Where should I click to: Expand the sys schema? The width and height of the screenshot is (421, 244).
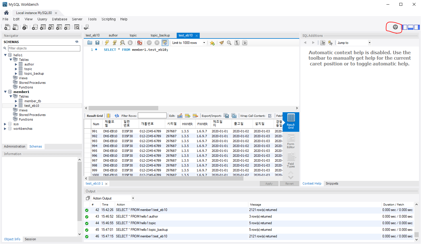[5, 124]
